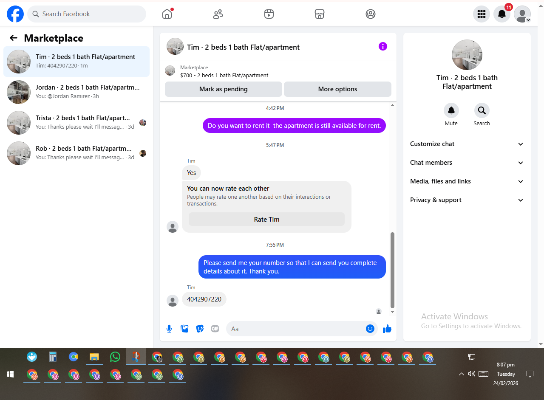Screen dimensions: 544x400
Task: Attach a file with the photo icon
Action: click(184, 329)
